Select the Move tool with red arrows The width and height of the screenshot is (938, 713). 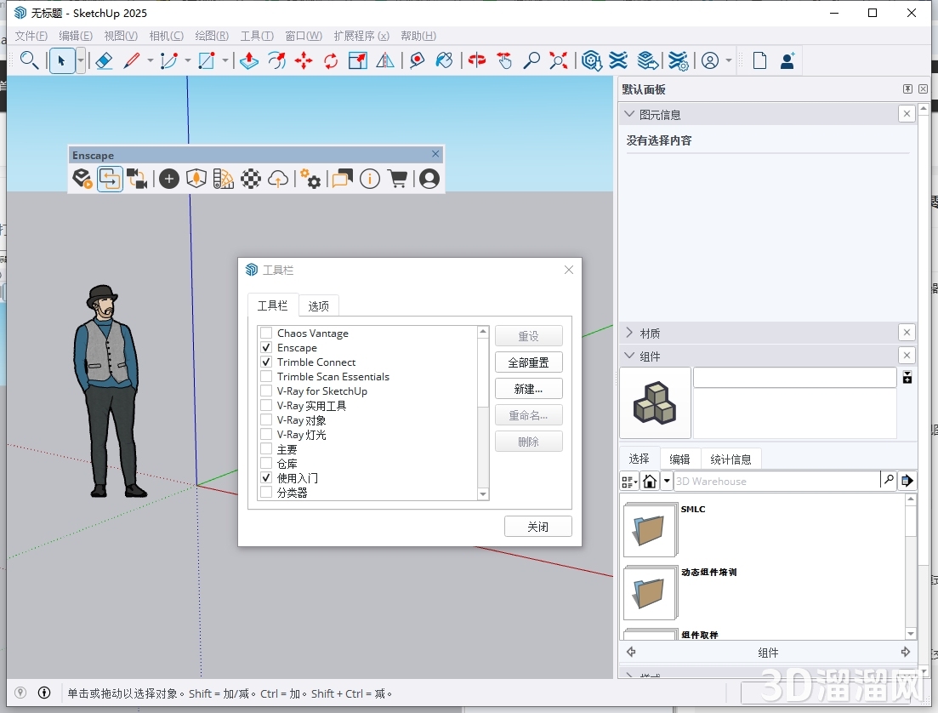(304, 60)
